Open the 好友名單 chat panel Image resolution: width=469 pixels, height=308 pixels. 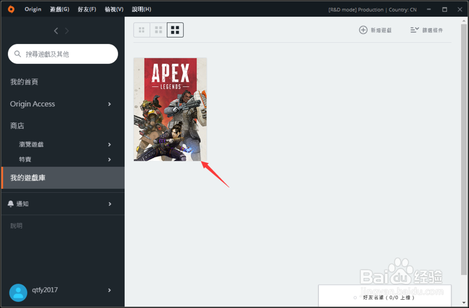tap(385, 296)
